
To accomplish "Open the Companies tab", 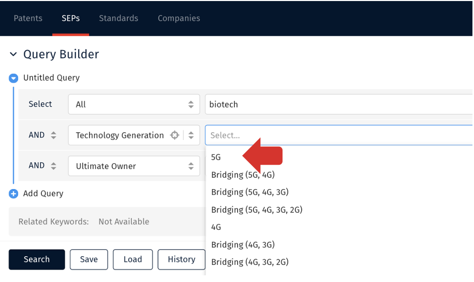I will tap(179, 19).
